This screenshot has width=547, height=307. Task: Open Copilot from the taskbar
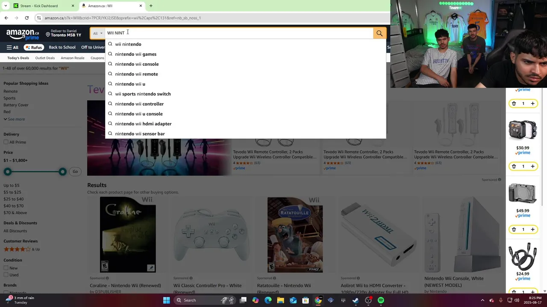pyautogui.click(x=256, y=300)
